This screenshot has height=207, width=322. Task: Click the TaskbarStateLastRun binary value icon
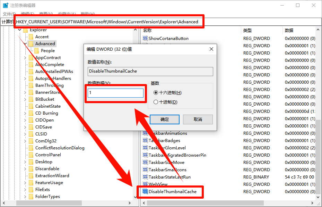(x=145, y=177)
